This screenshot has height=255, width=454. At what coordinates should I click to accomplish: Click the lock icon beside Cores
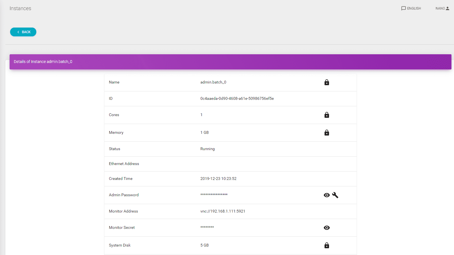[326, 115]
